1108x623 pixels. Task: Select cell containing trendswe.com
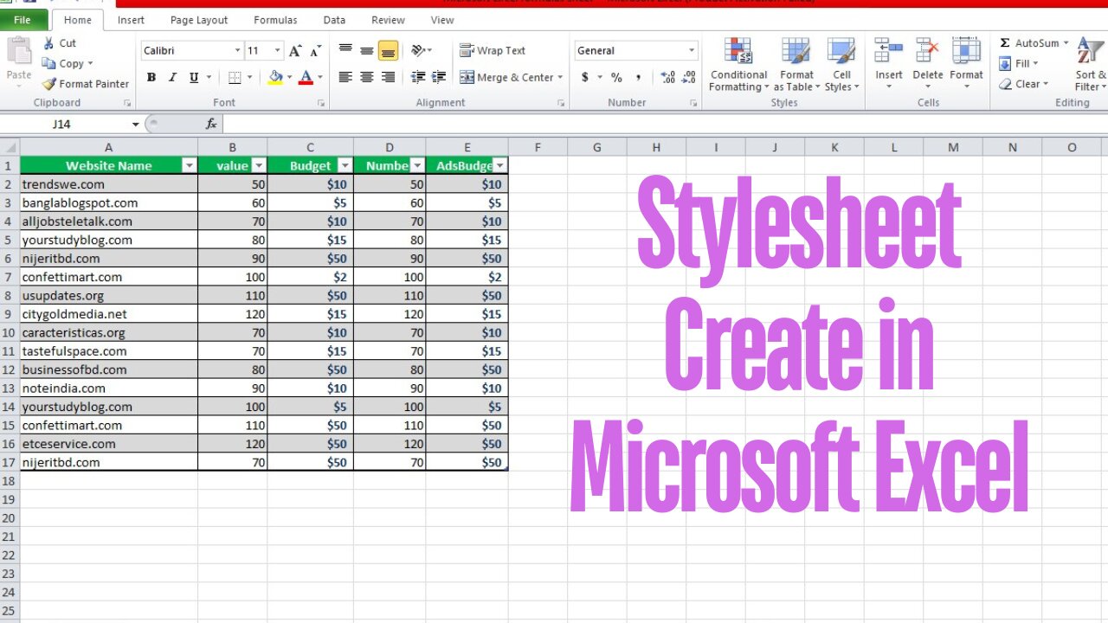click(x=108, y=183)
